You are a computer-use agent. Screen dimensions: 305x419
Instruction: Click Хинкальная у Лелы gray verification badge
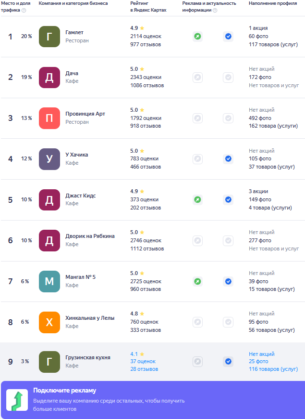[x=228, y=322]
